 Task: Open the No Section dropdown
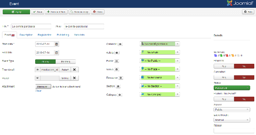(160, 86)
